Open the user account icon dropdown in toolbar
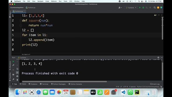The width and height of the screenshot is (172, 97). [x=120, y=8]
